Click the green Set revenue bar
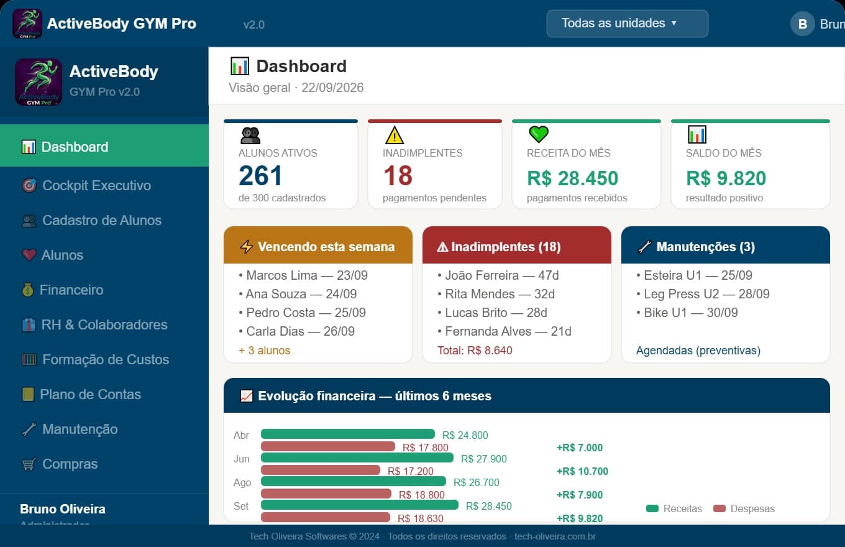 point(360,505)
